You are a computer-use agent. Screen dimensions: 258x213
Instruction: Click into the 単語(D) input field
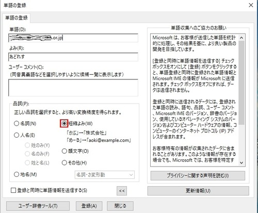(73, 38)
